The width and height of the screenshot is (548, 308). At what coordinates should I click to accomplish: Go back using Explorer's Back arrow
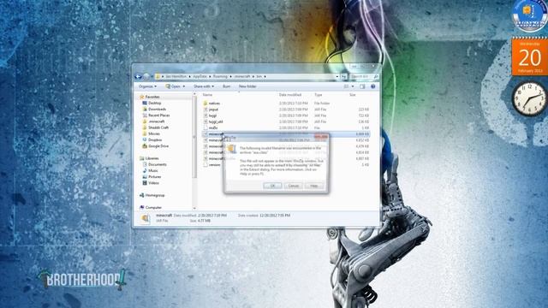click(x=138, y=76)
